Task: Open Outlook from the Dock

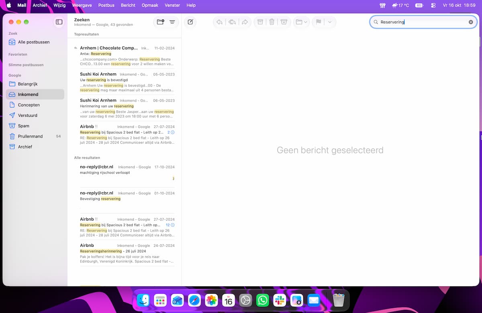Action: click(x=178, y=300)
